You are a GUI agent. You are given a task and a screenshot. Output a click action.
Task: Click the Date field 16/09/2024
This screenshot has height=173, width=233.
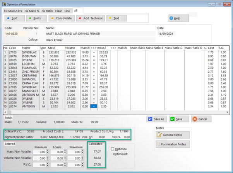166,34
